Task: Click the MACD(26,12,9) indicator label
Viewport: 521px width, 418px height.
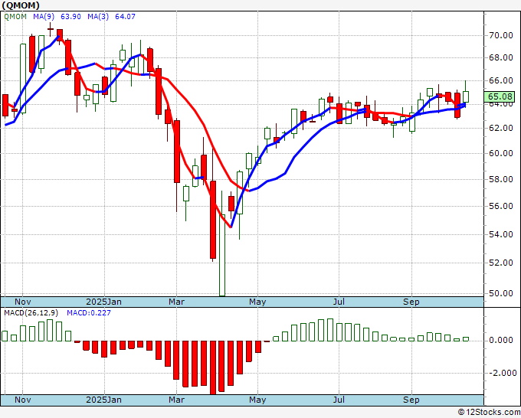Action: (31, 313)
